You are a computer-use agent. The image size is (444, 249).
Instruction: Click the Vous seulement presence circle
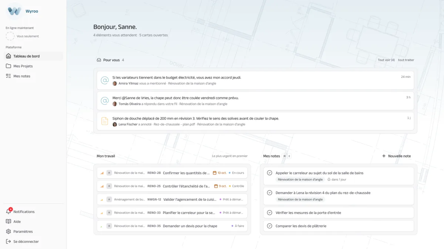(x=10, y=36)
